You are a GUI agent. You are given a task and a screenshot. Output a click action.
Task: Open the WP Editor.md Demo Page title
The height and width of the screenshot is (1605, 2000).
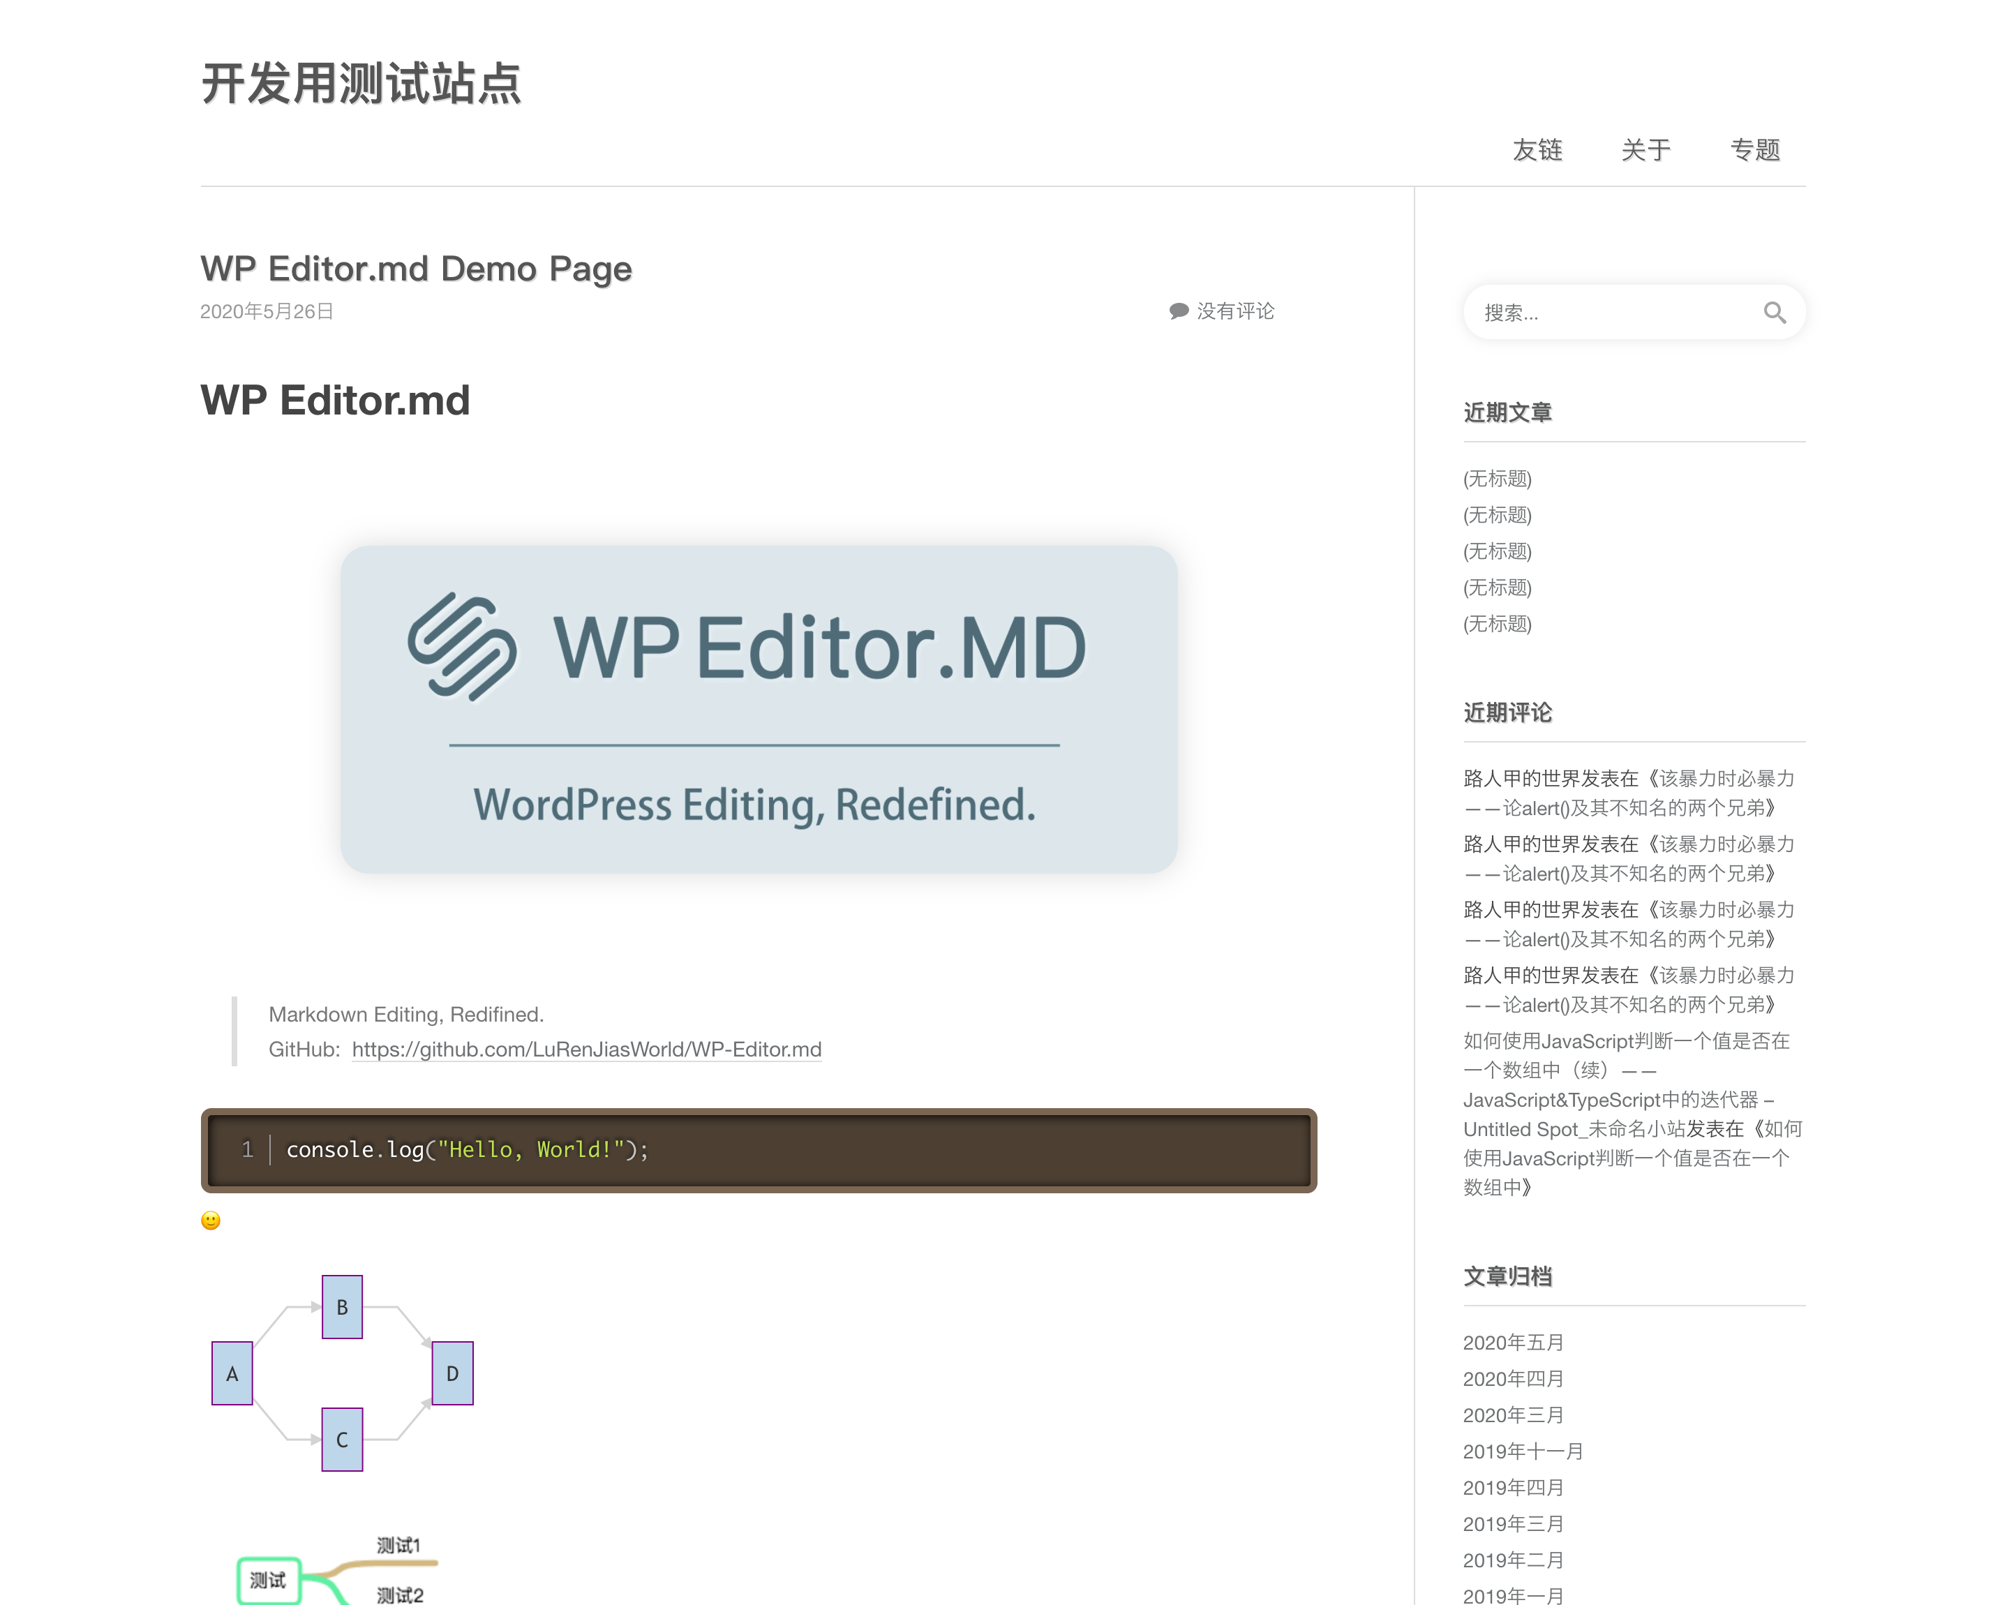[416, 268]
